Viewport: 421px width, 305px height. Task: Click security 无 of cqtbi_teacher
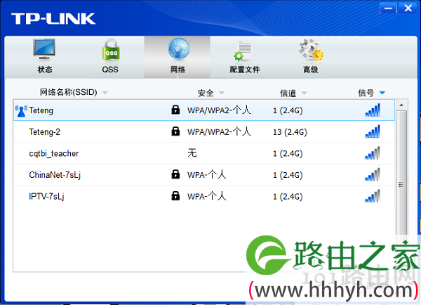pyautogui.click(x=192, y=153)
